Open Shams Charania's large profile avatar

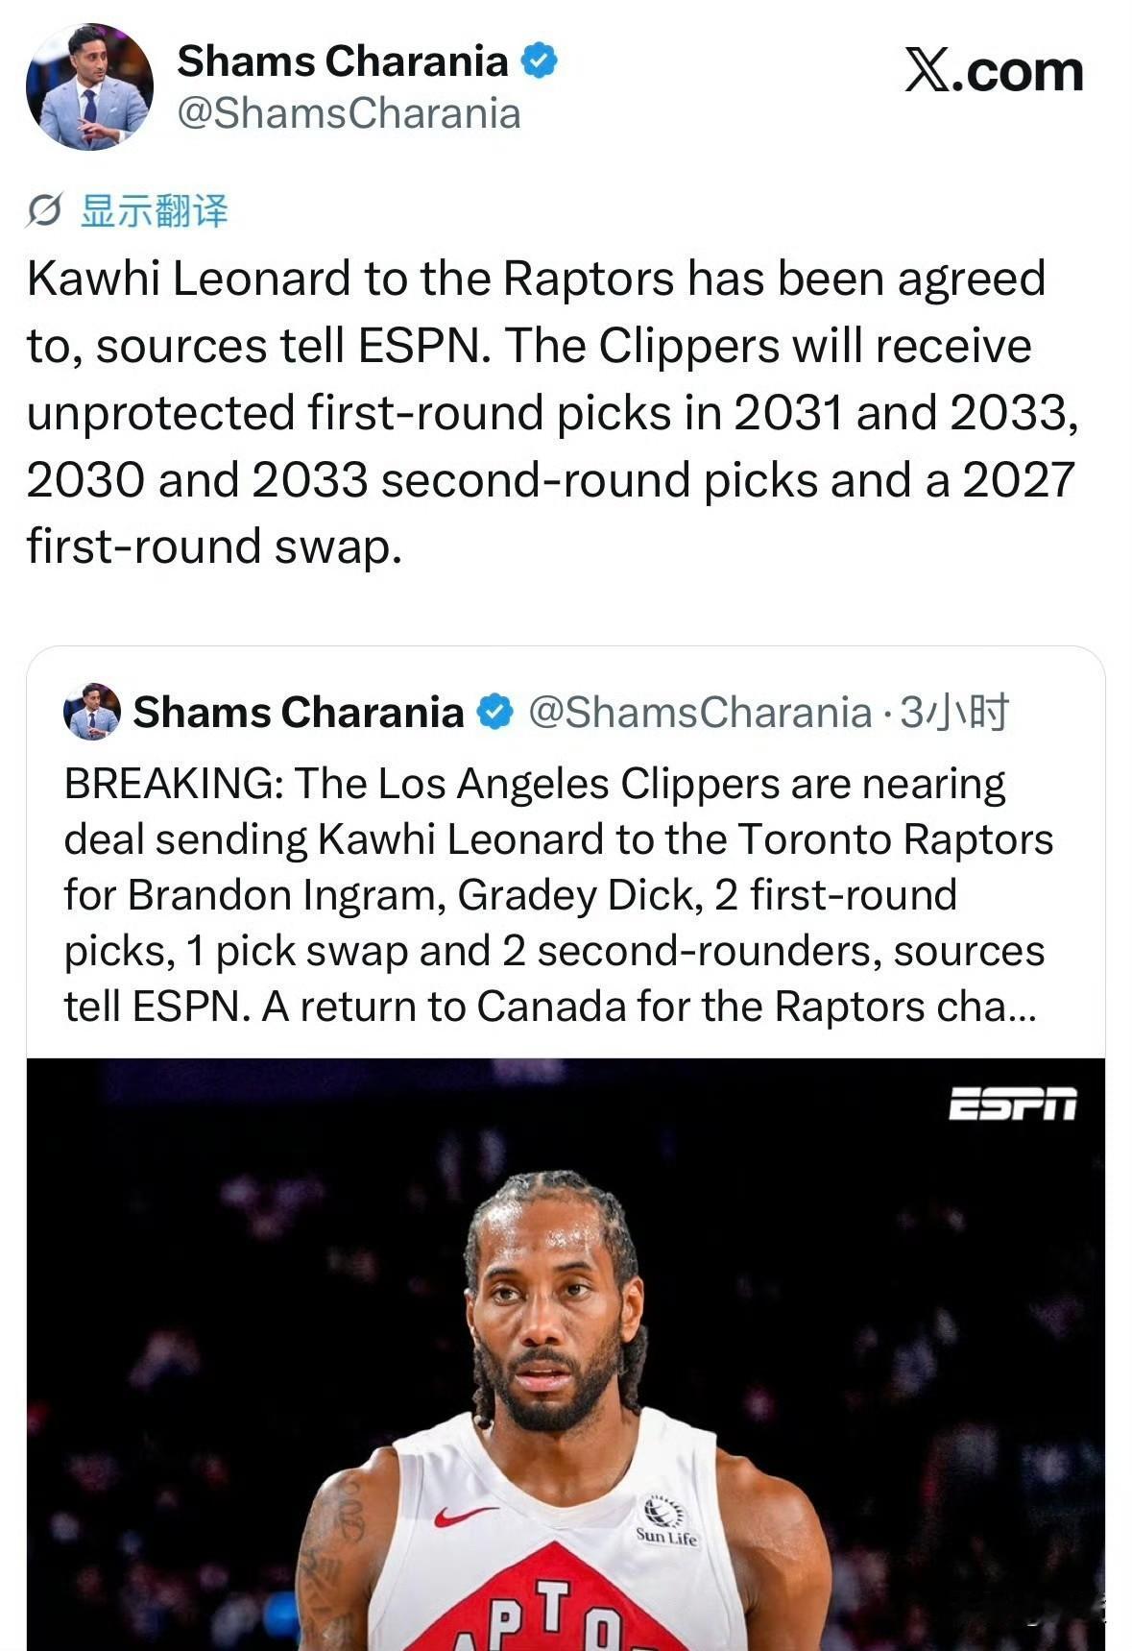point(89,86)
